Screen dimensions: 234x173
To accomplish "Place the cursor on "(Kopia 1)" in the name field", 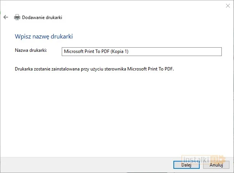I will pos(123,51).
